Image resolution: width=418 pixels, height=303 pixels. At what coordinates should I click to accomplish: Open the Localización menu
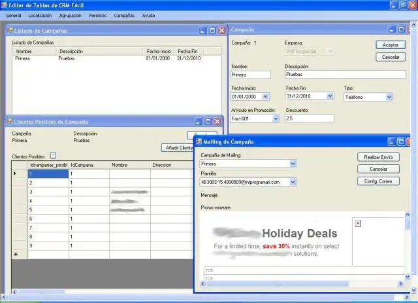pyautogui.click(x=40, y=16)
